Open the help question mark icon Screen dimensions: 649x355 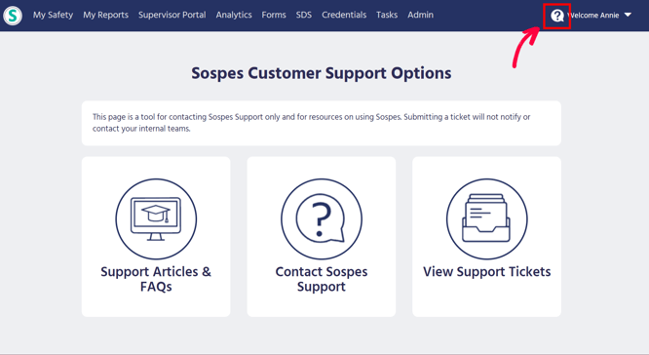[557, 16]
